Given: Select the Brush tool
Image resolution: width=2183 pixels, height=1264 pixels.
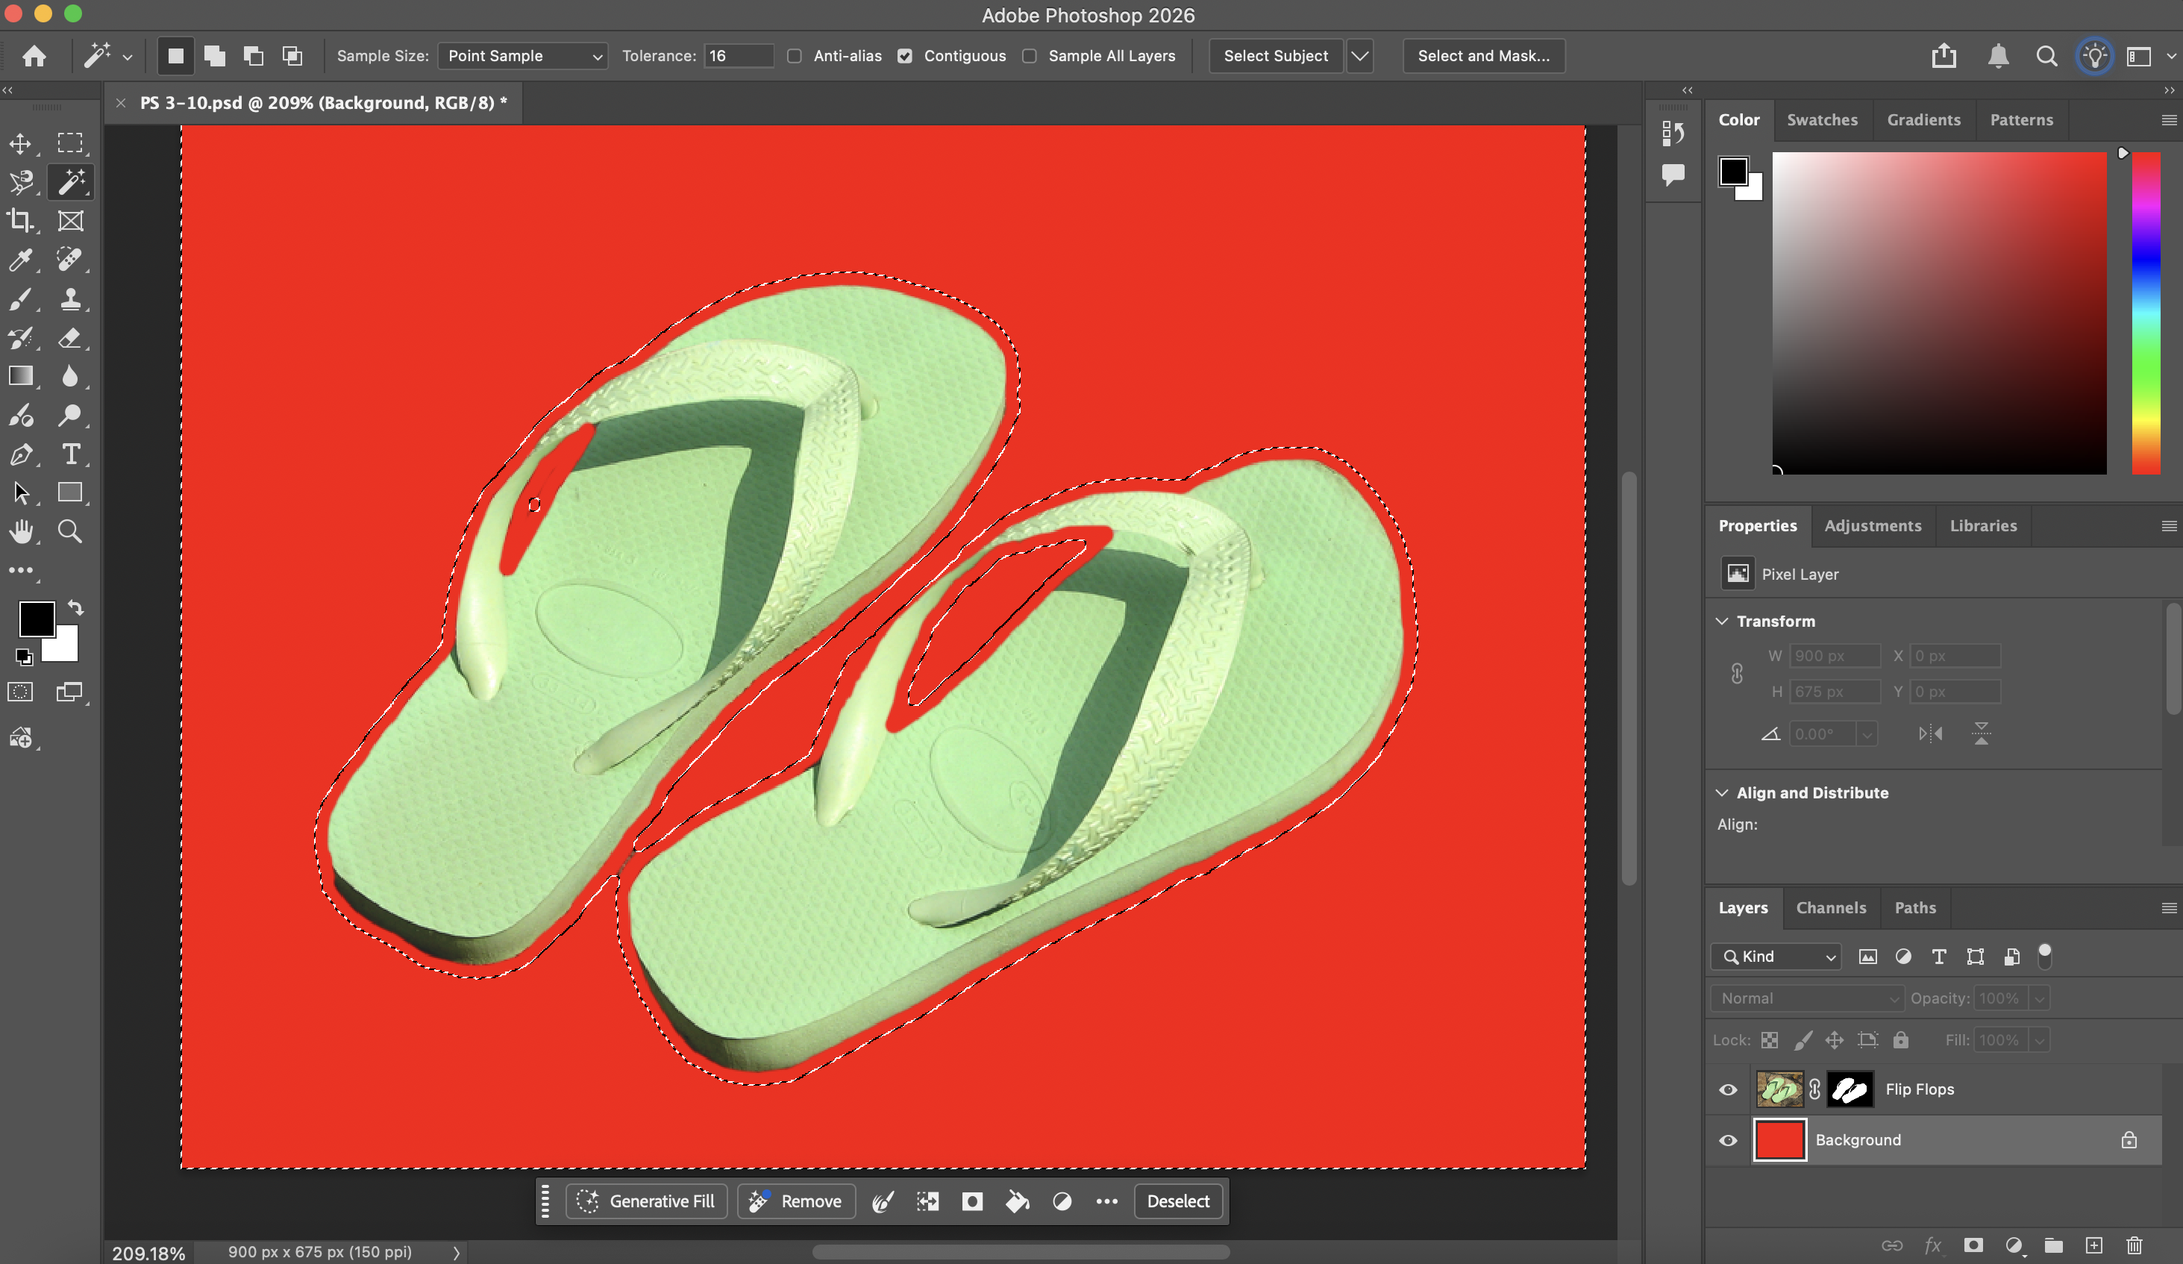Looking at the screenshot, I should coord(22,299).
